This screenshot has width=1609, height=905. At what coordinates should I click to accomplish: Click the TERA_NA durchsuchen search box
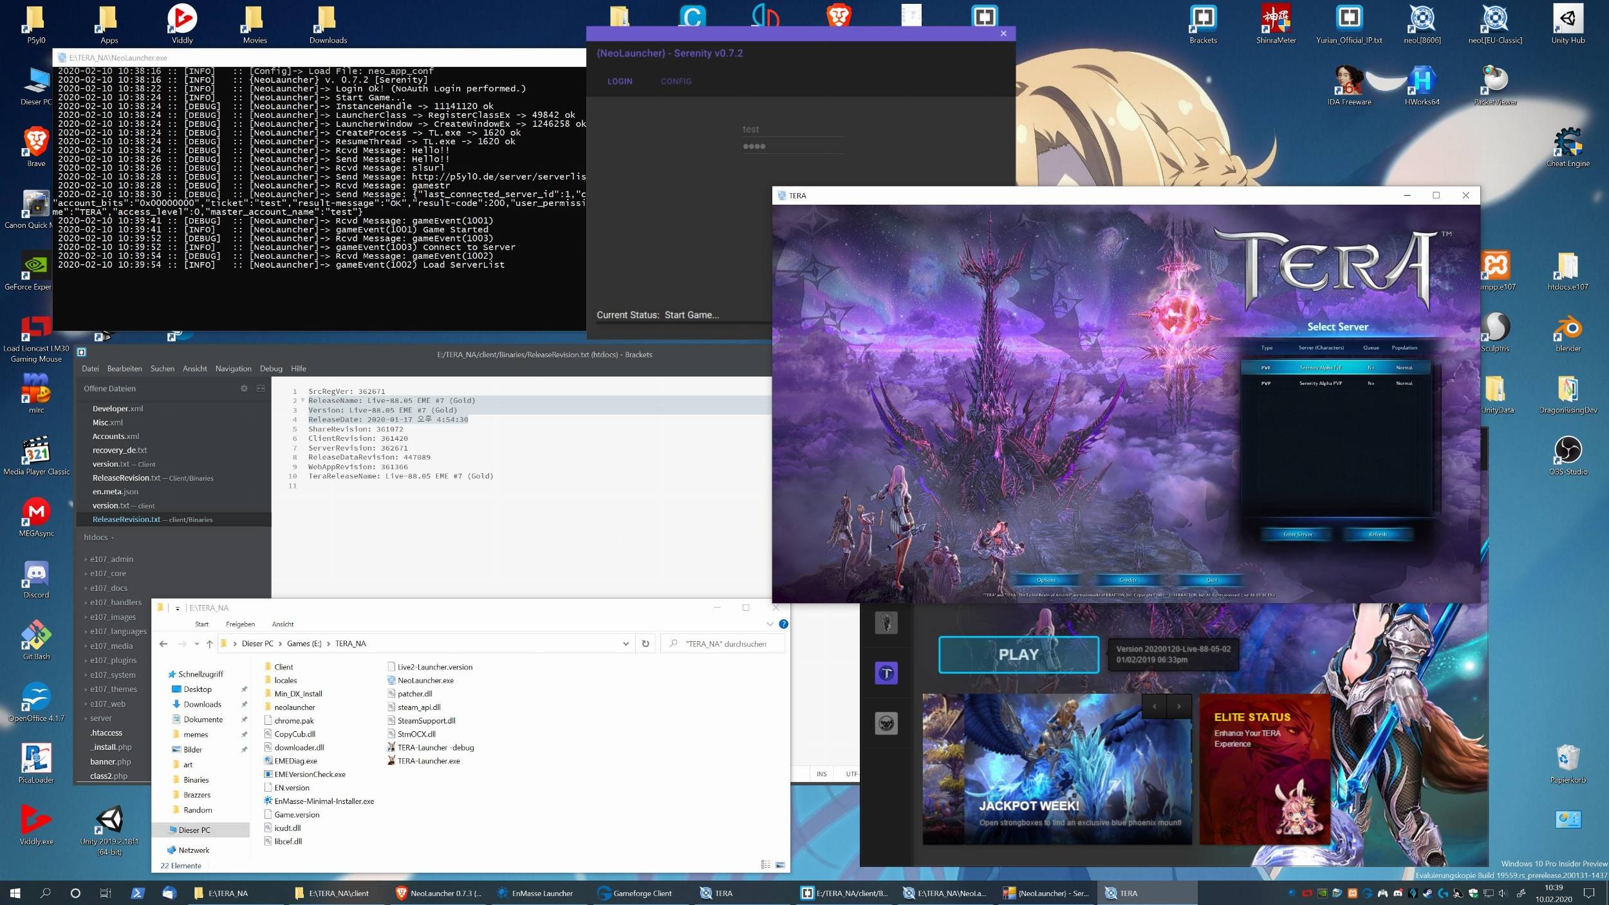coord(723,644)
